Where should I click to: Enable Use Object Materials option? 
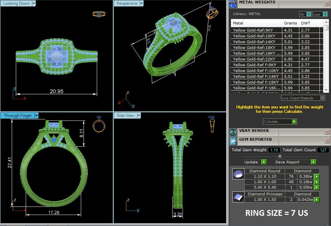coord(322,98)
